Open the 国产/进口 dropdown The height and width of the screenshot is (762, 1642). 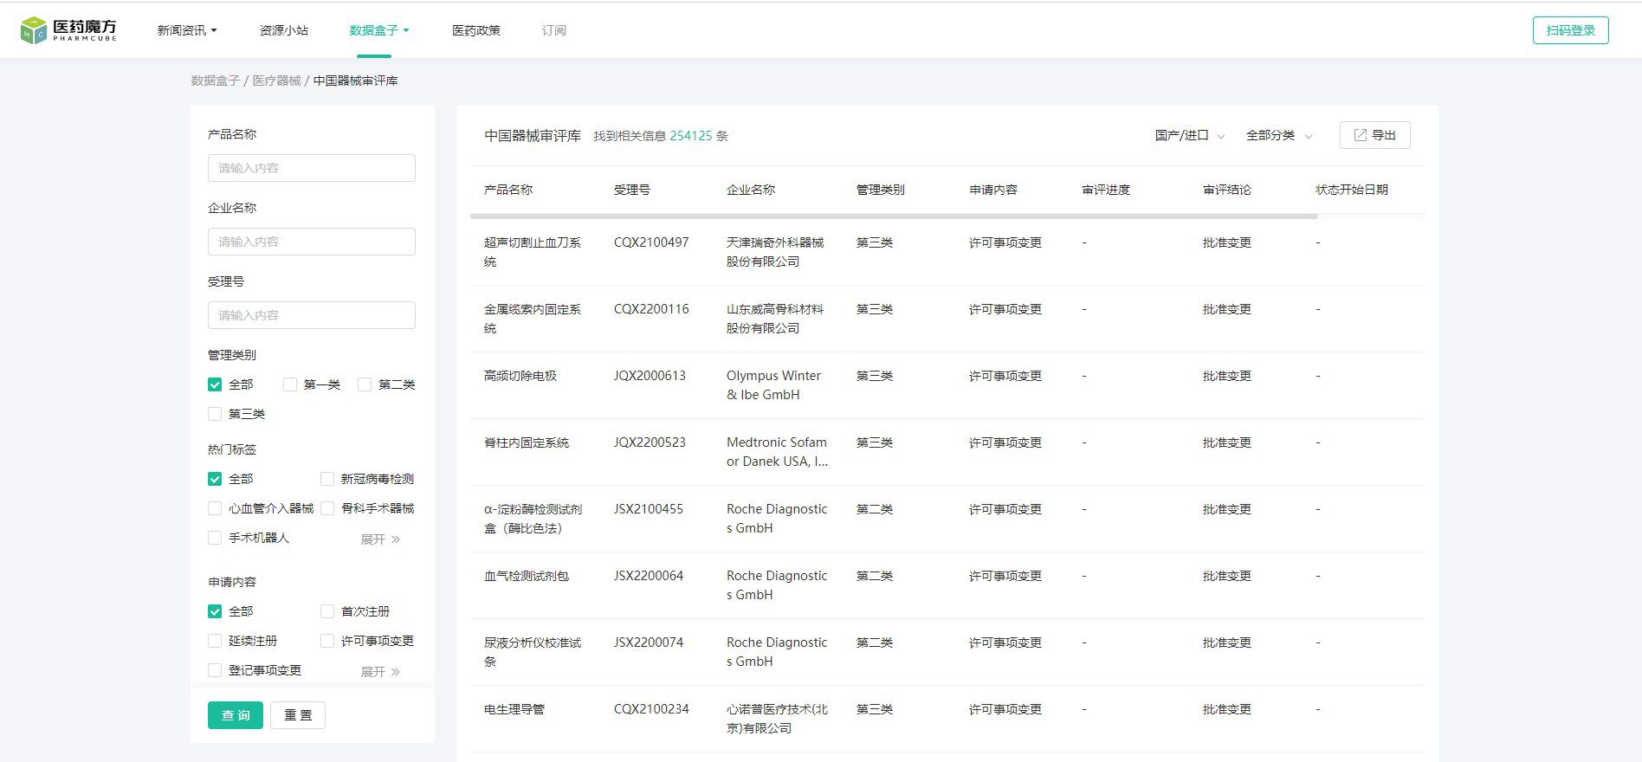(x=1189, y=135)
